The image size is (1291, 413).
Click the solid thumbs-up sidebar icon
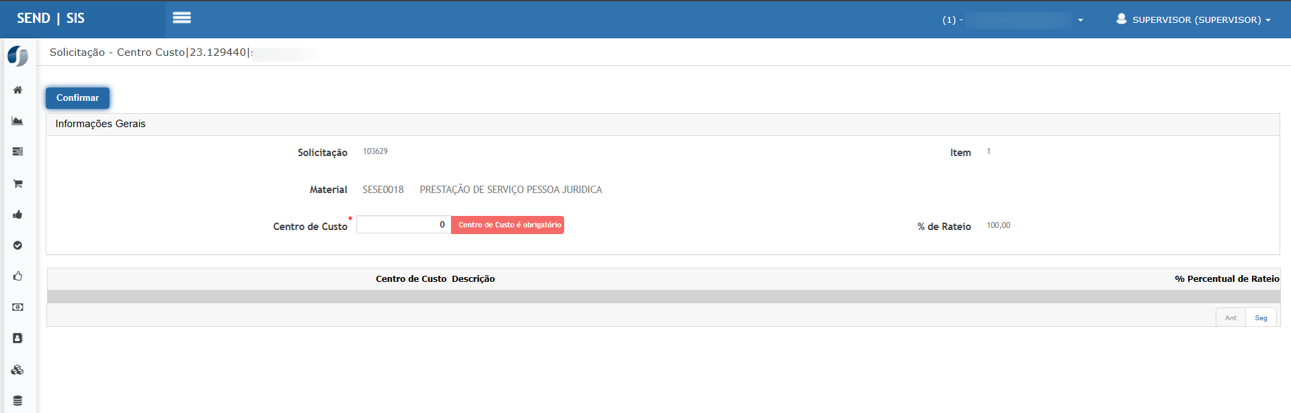(17, 215)
